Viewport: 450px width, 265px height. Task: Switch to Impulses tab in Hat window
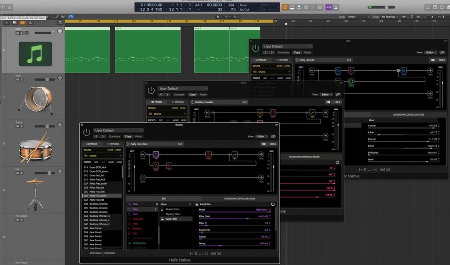(x=282, y=60)
